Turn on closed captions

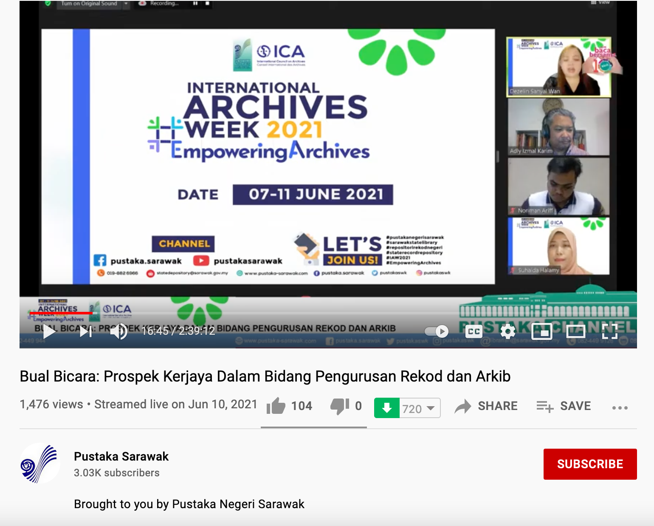click(x=474, y=331)
